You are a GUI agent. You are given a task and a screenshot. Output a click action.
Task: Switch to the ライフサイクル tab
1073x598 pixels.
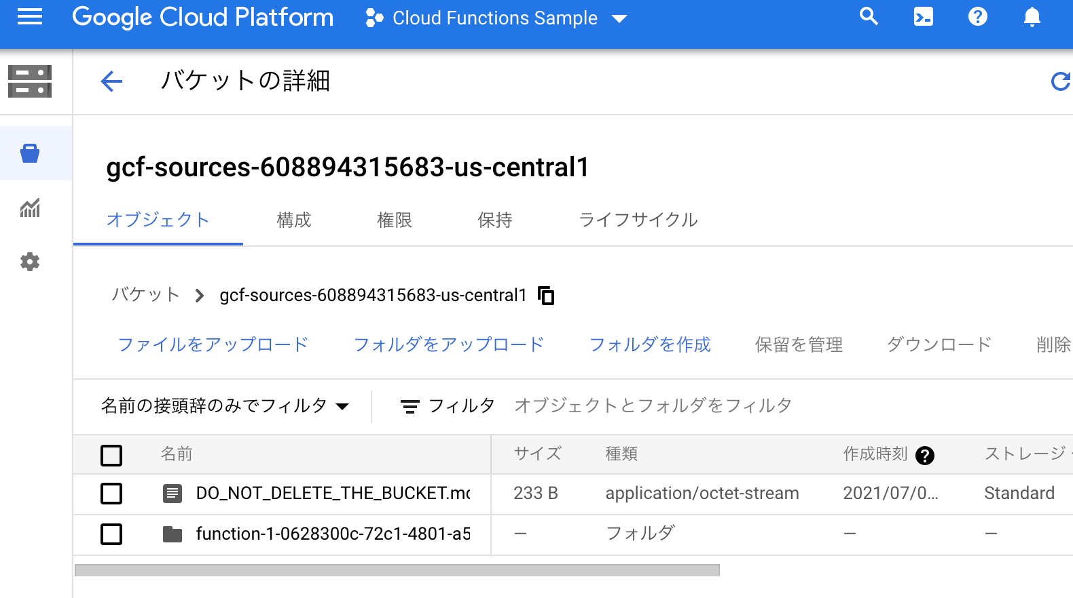638,220
